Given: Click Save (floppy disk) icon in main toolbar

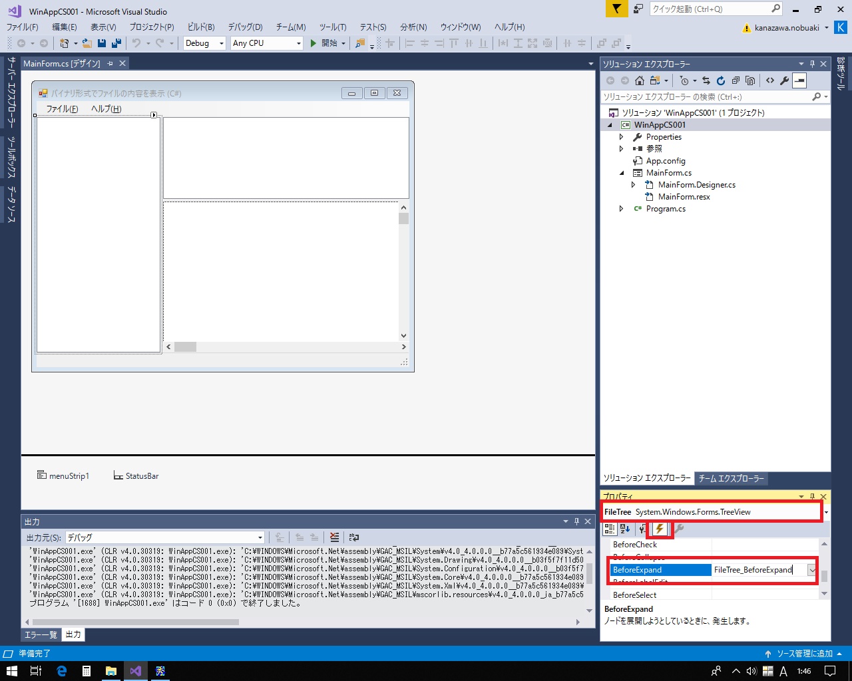Looking at the screenshot, I should (102, 43).
